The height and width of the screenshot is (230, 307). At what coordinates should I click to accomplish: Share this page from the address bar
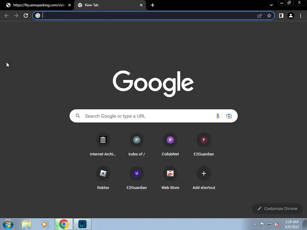click(260, 16)
